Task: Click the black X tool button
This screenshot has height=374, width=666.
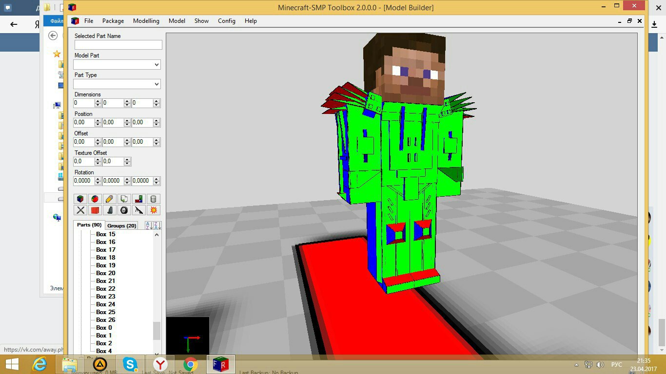Action: (80, 210)
